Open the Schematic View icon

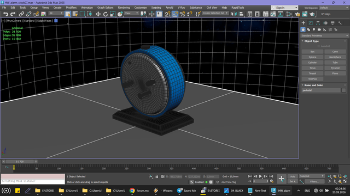281,14
